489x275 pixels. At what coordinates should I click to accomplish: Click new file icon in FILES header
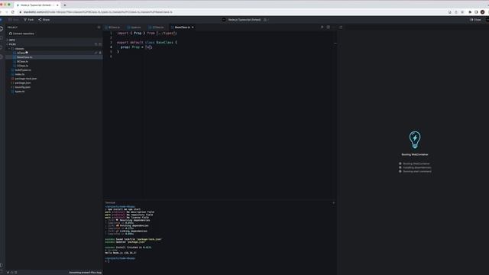[96, 44]
